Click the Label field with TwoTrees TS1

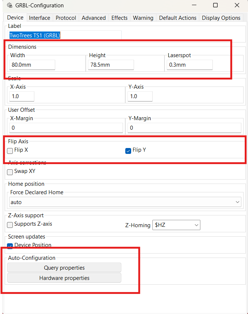65,36
